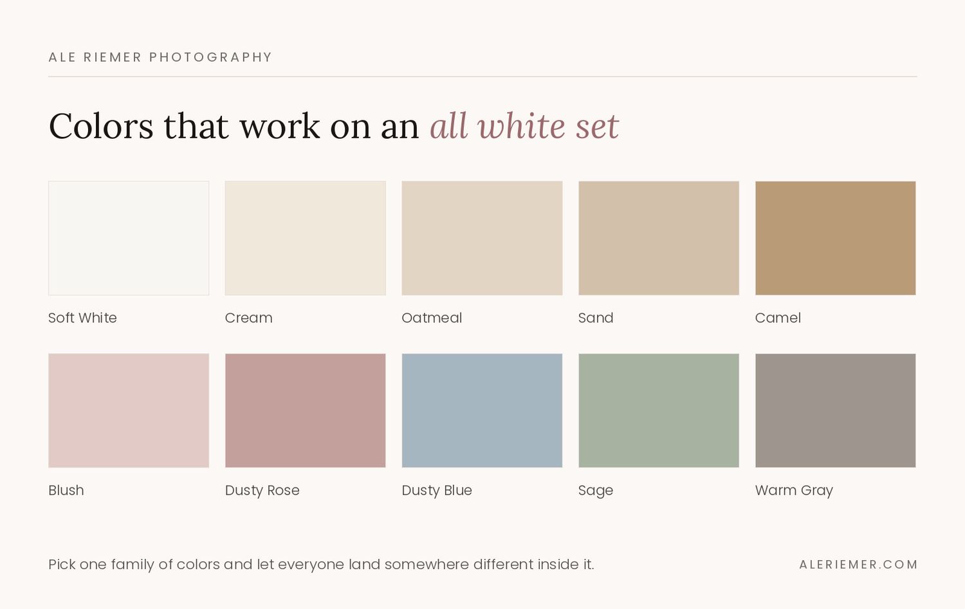
Task: Click the 'Warm Gray' label text
Action: (x=794, y=491)
